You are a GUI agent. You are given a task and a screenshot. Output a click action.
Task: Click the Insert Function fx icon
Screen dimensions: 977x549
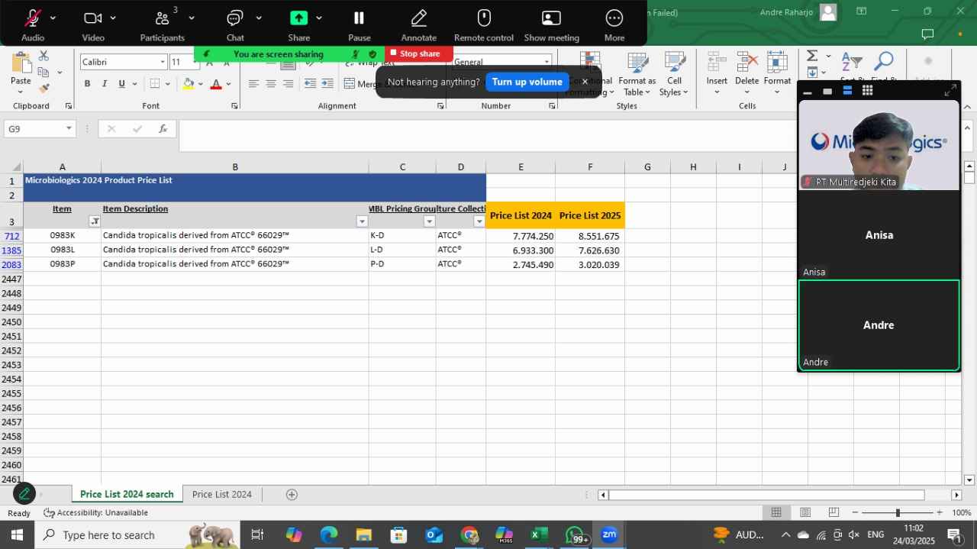(163, 129)
